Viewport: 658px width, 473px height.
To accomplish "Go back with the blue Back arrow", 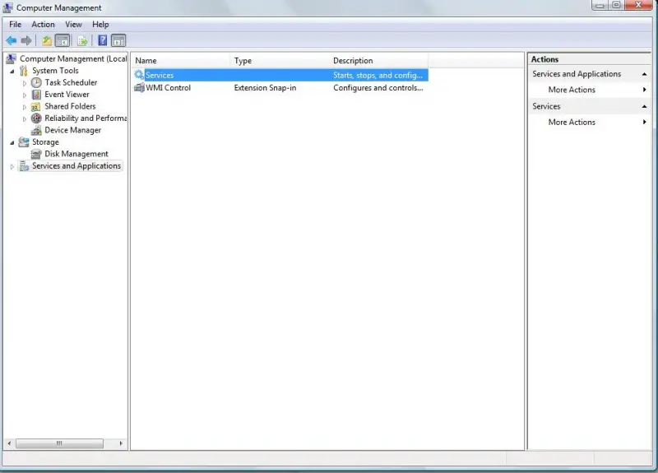I will [12, 40].
